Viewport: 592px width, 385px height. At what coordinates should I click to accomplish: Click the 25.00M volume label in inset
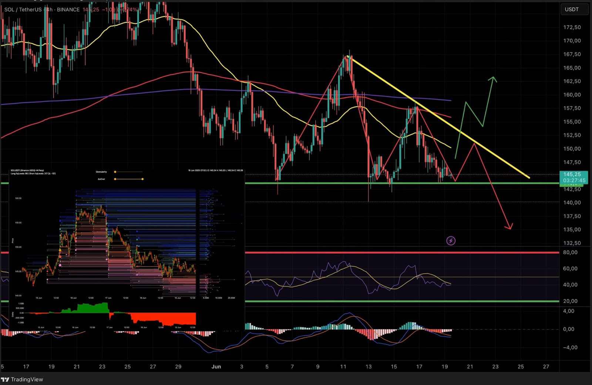[231, 298]
